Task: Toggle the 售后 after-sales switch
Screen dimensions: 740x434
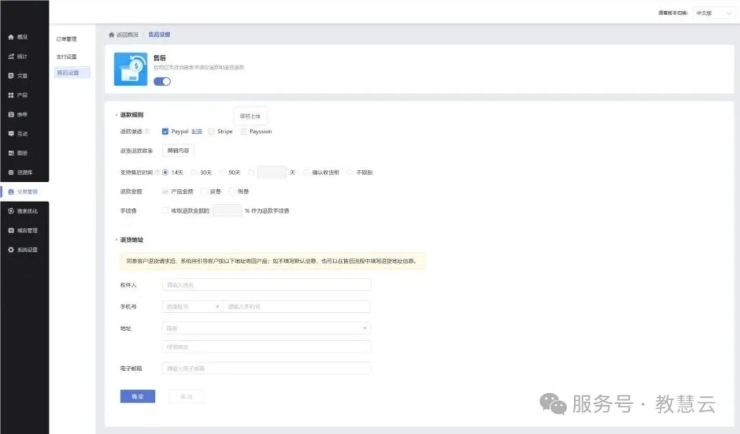Action: tap(162, 81)
